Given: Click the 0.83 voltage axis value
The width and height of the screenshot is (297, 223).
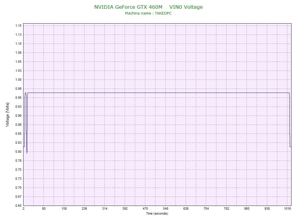Looking at the screenshot, I should click(18, 143).
